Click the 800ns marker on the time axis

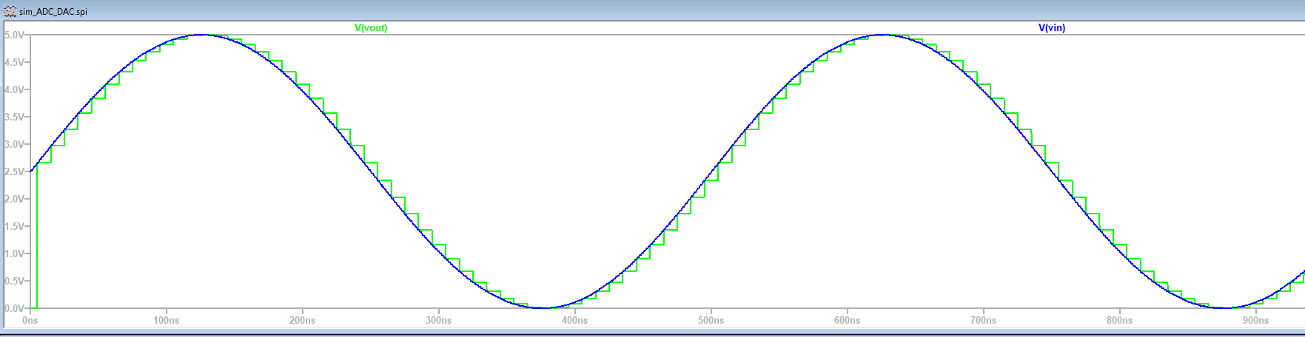1120,321
